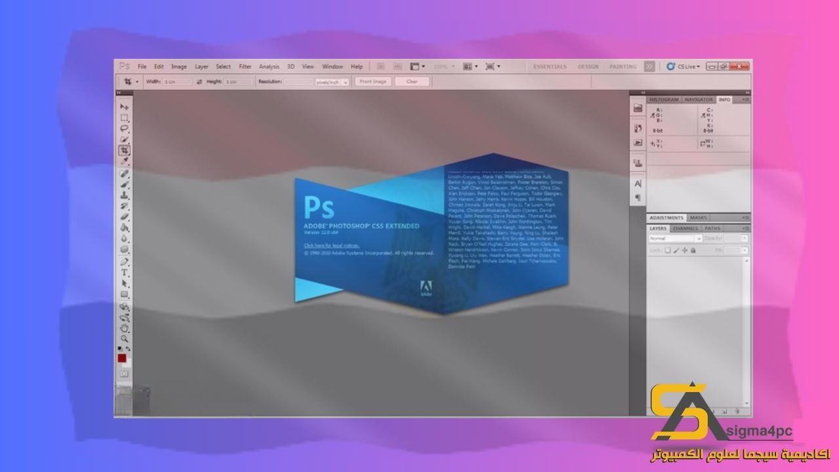Select the Lasso tool
Image resolution: width=839 pixels, height=472 pixels.
tap(125, 128)
